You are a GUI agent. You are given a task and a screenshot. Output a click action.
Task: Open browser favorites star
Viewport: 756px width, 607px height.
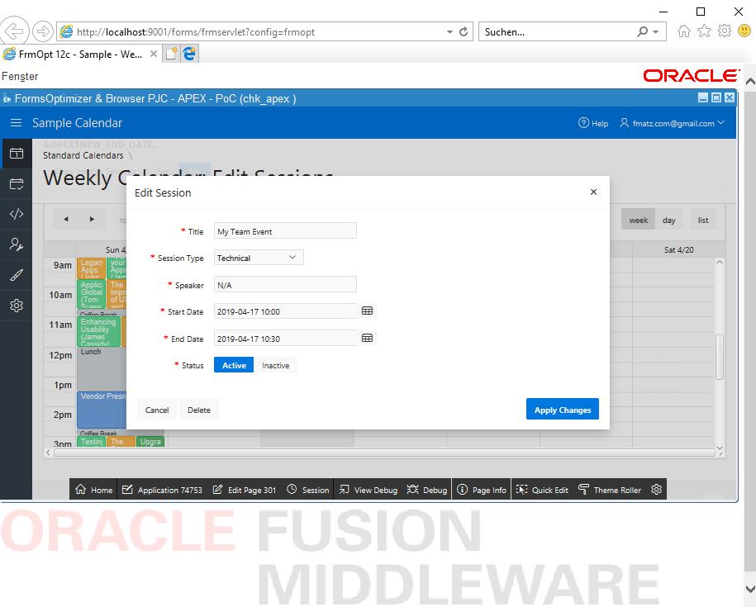pos(705,31)
